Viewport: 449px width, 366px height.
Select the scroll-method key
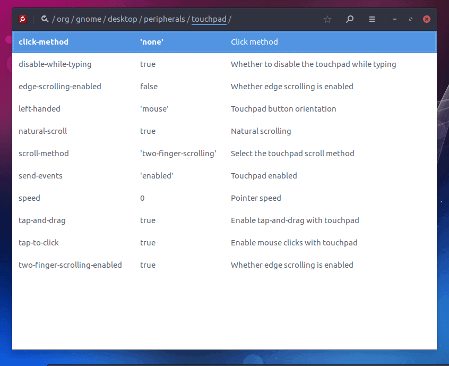(x=44, y=154)
